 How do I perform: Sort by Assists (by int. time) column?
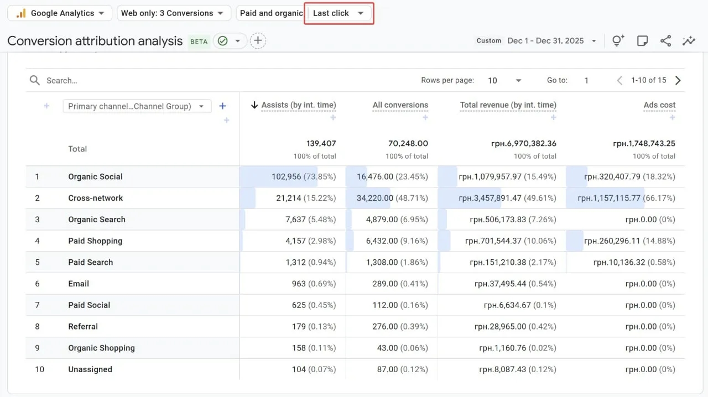click(x=298, y=105)
